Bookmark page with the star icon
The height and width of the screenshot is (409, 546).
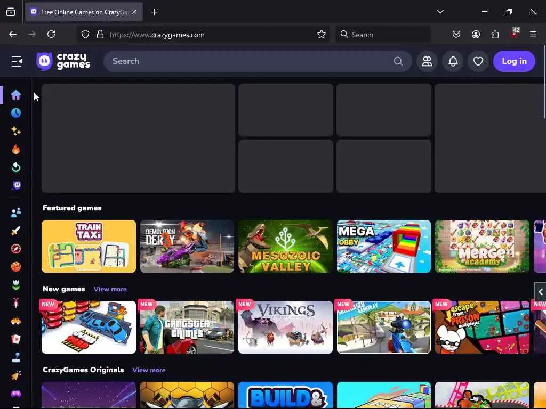321,35
